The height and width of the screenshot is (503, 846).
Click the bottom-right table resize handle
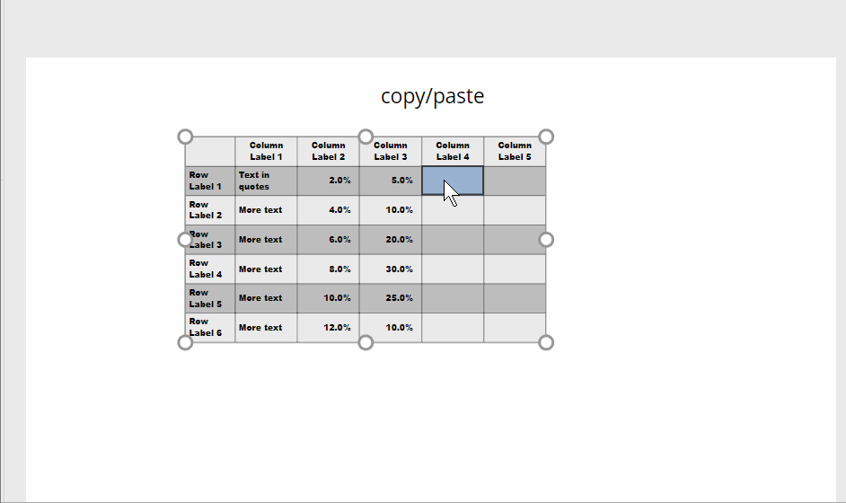click(x=546, y=343)
